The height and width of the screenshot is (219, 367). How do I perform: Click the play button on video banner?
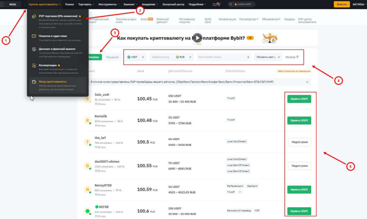(197, 38)
